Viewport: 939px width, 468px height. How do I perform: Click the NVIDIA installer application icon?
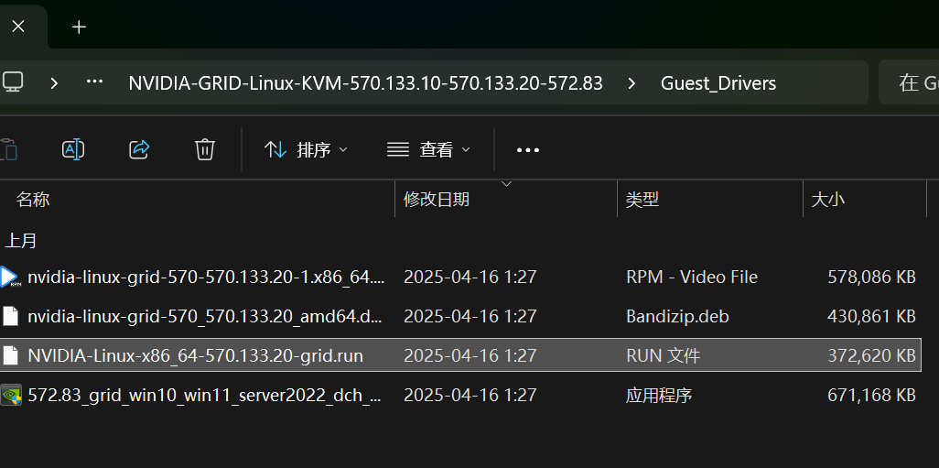point(11,395)
